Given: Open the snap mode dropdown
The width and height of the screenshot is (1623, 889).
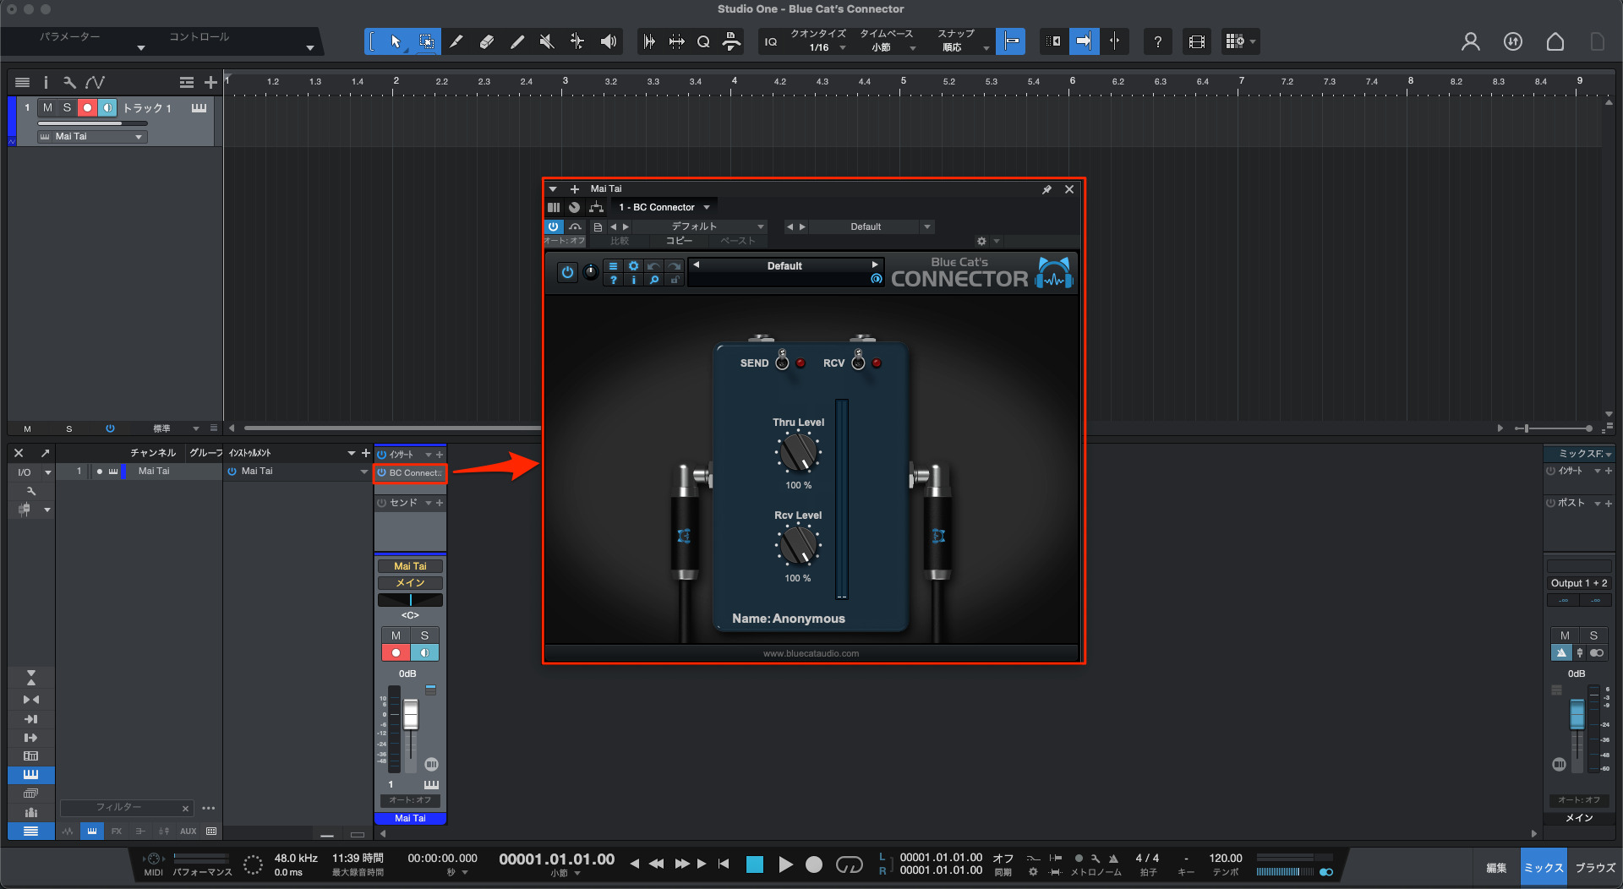Looking at the screenshot, I should coord(961,47).
